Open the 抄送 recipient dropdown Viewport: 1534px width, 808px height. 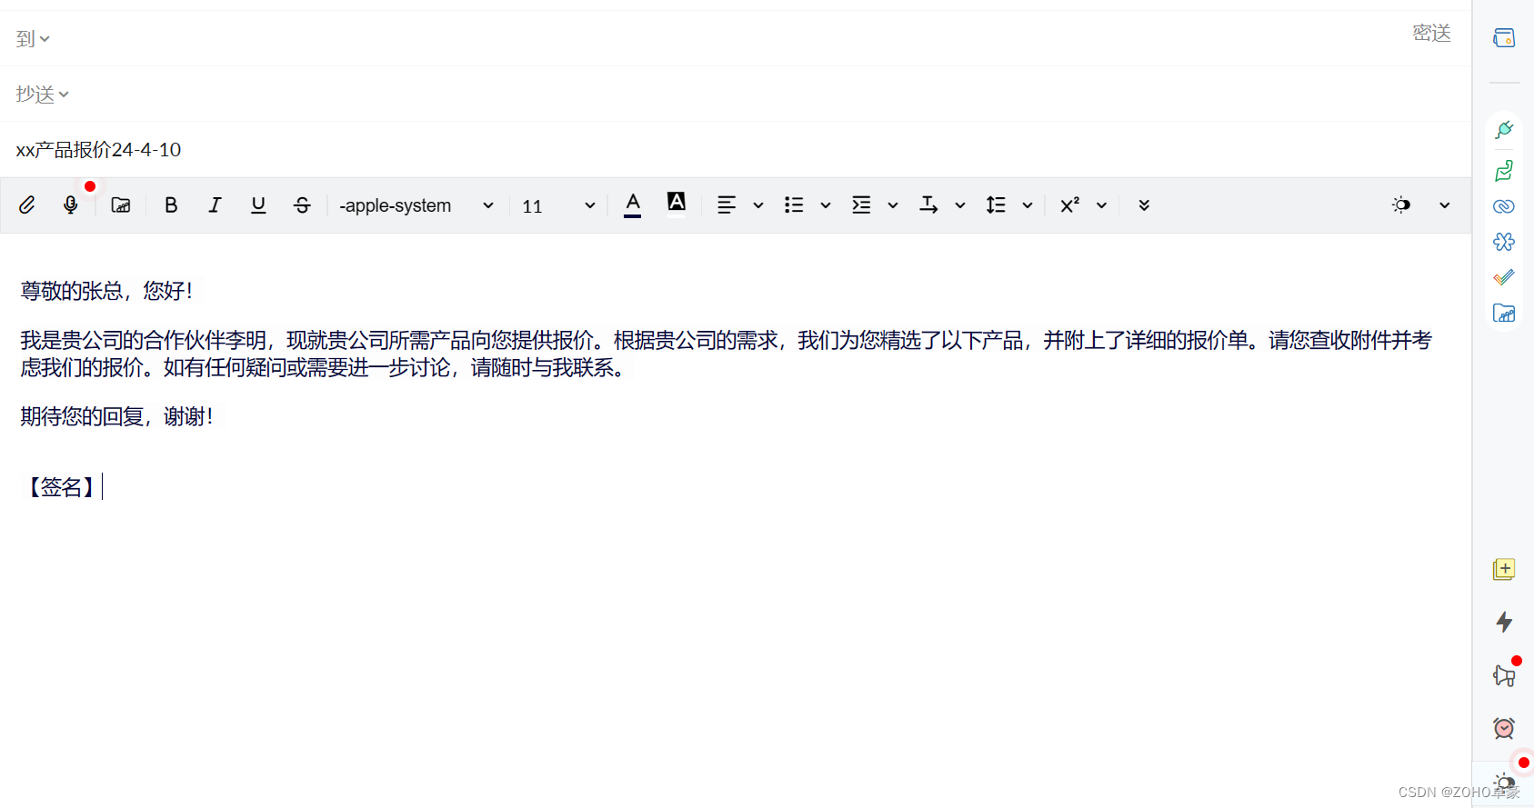click(x=42, y=95)
